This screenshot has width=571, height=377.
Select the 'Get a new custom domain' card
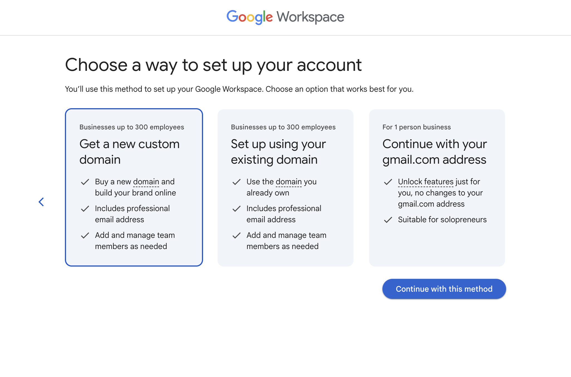click(134, 187)
